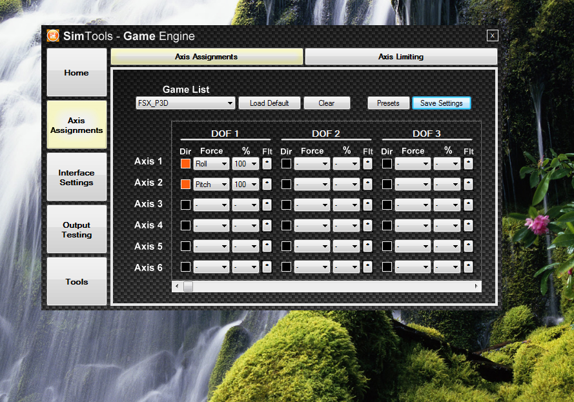The image size is (574, 402).
Task: Enable Dir box for Axis 4 DOF 1
Action: [185, 226]
